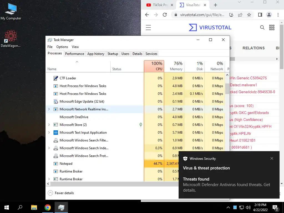Open Task Manager File menu

point(50,47)
